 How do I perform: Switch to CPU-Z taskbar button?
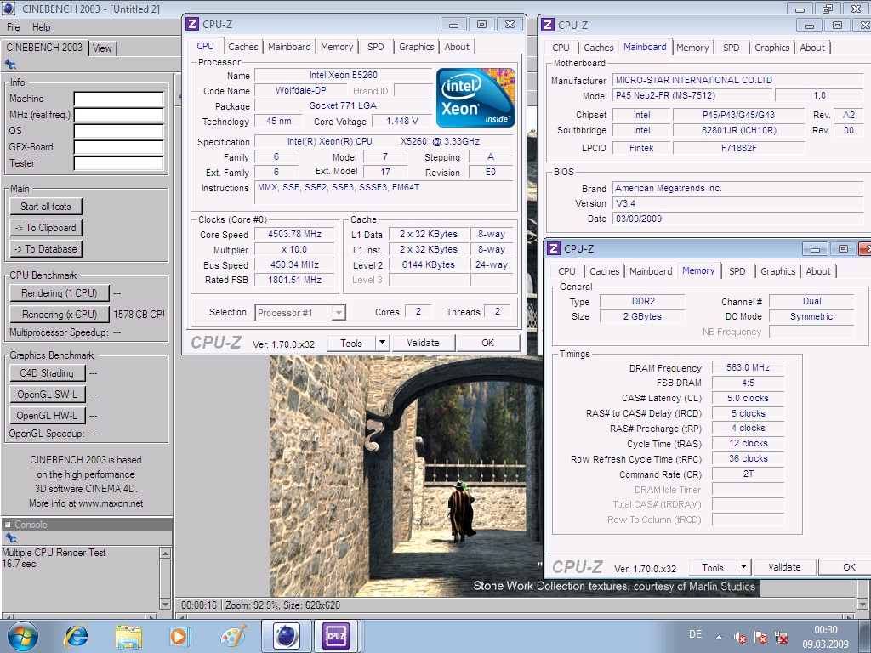point(336,636)
